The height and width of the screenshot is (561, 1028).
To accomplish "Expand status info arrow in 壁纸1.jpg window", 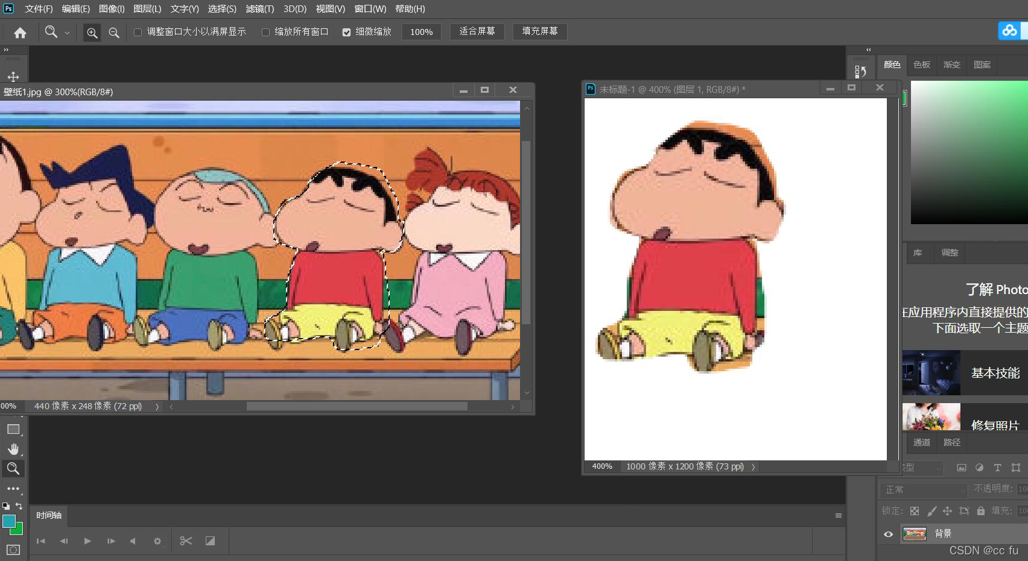I will click(157, 407).
